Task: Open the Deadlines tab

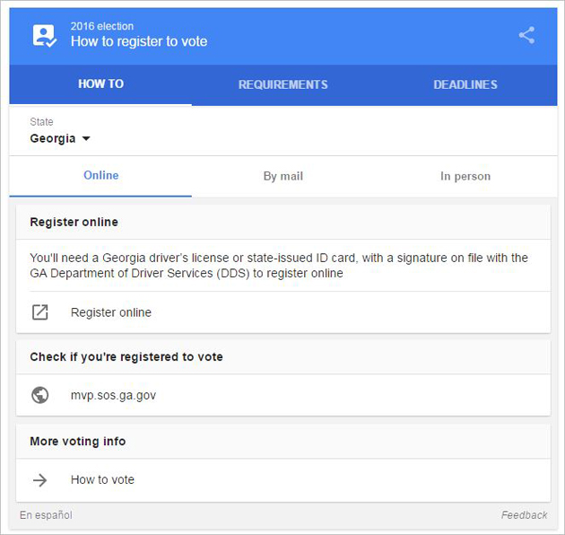Action: [x=465, y=84]
